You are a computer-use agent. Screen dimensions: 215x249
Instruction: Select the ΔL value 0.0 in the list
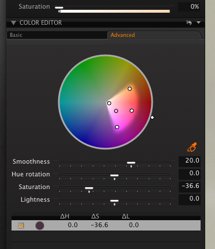coord(134,225)
